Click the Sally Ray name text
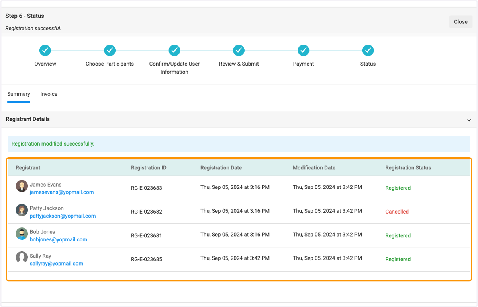This screenshot has width=478, height=307. pos(41,256)
